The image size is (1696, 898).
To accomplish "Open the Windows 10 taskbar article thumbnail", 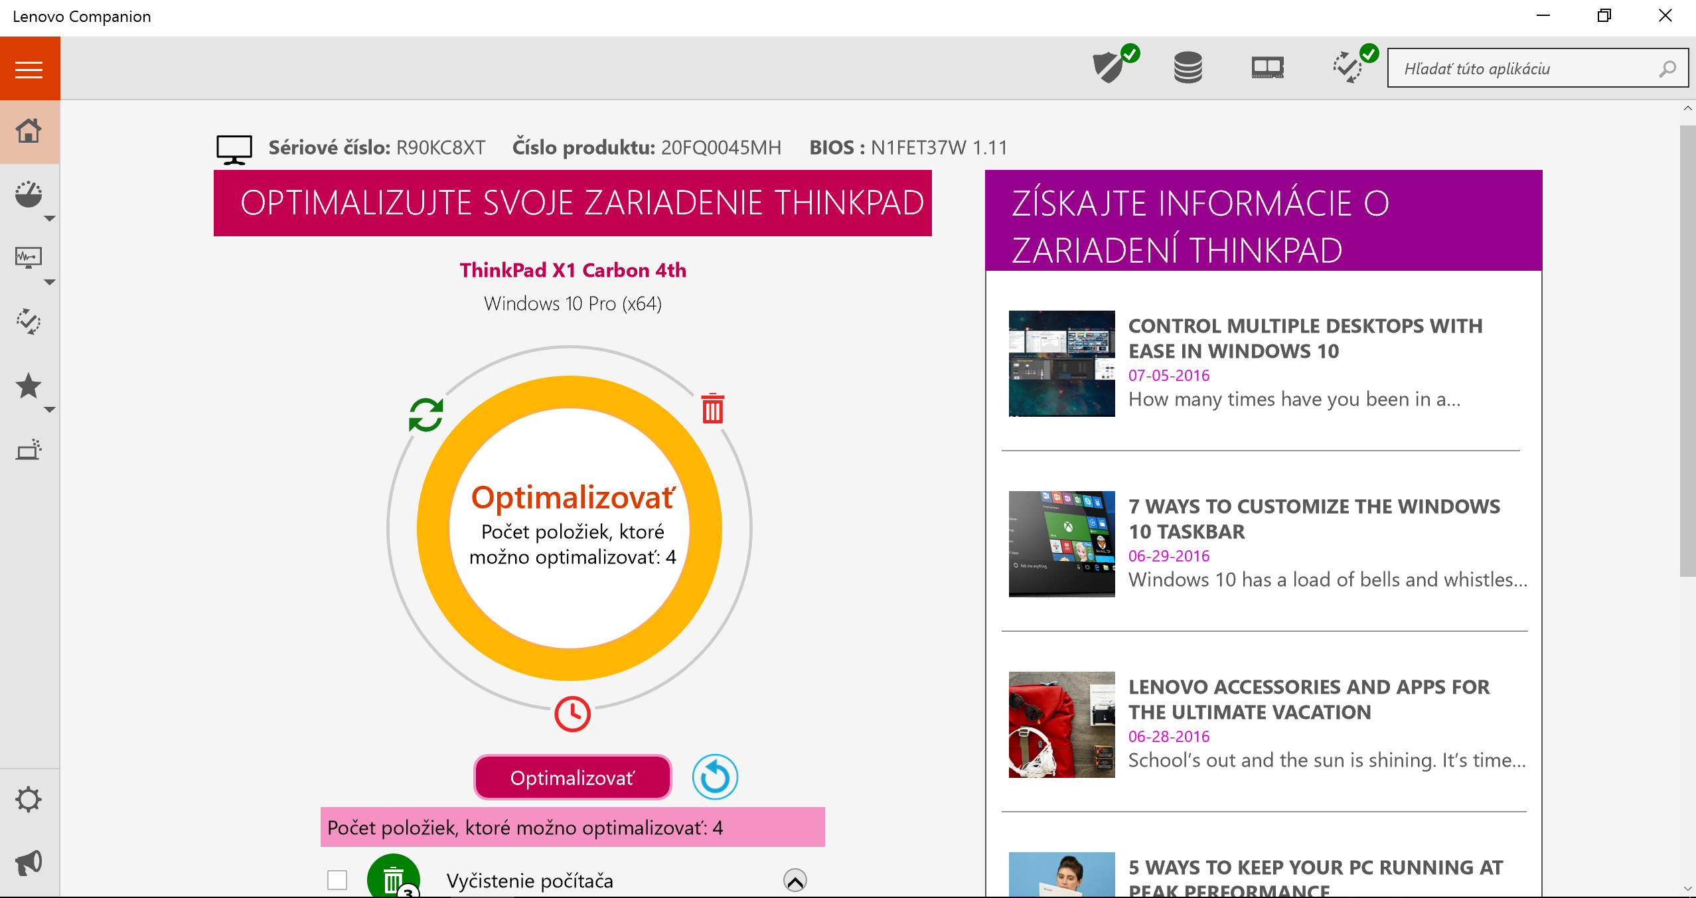I will click(x=1061, y=544).
